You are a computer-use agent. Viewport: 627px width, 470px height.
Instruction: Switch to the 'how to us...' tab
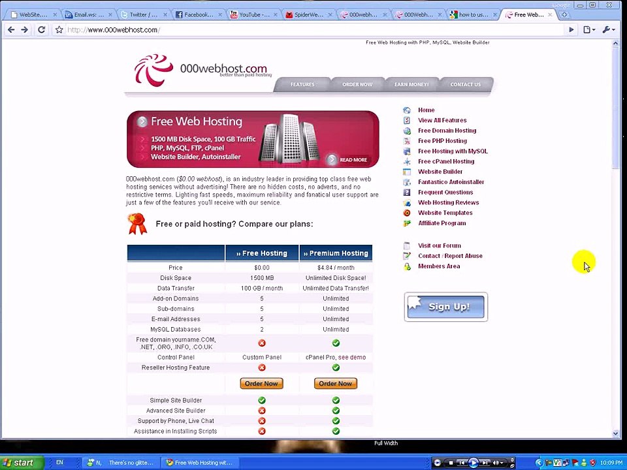pos(473,15)
